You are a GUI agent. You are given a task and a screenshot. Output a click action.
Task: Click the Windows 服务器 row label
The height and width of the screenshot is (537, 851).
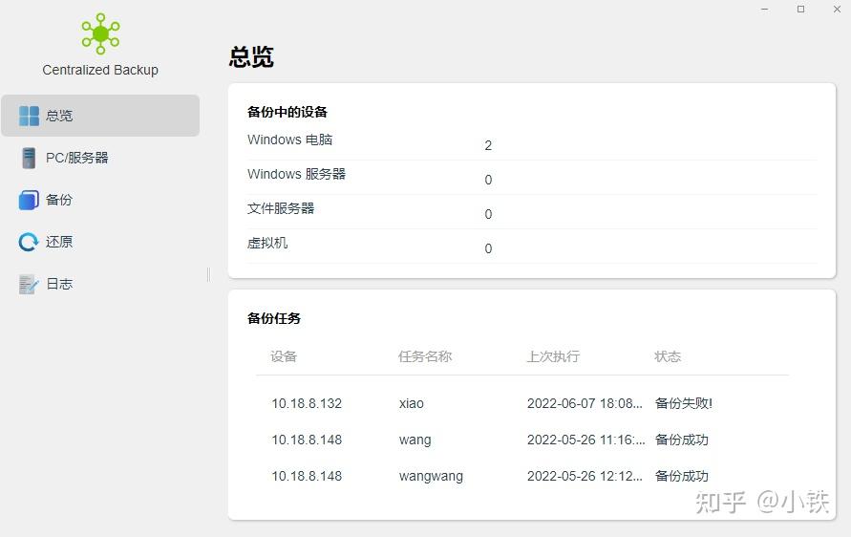click(x=296, y=174)
